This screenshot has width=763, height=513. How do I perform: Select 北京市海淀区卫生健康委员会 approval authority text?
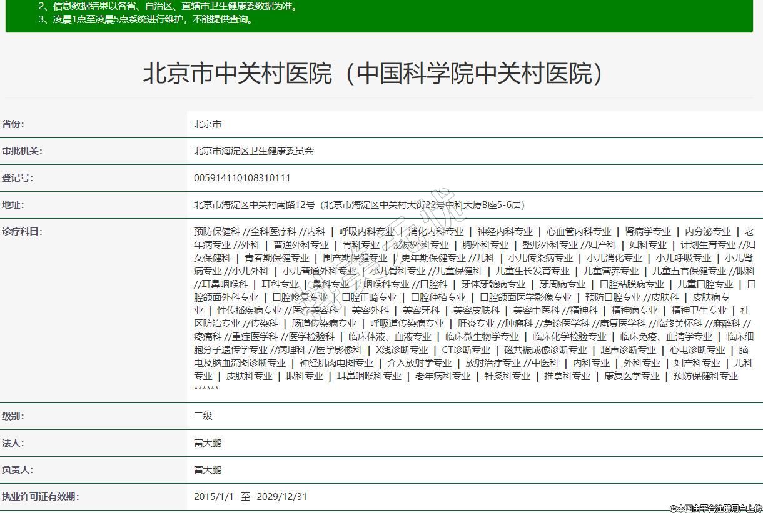(254, 151)
